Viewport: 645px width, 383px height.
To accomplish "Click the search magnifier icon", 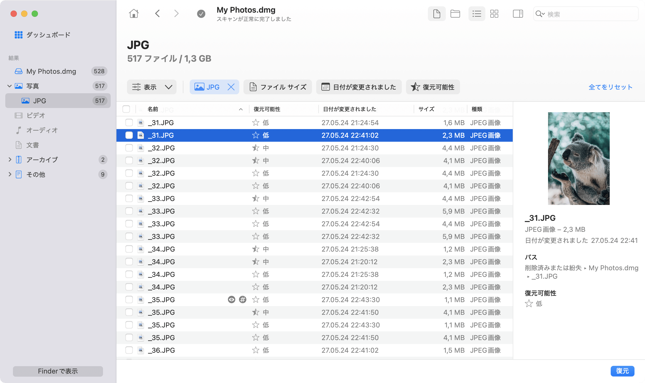I will pyautogui.click(x=538, y=14).
